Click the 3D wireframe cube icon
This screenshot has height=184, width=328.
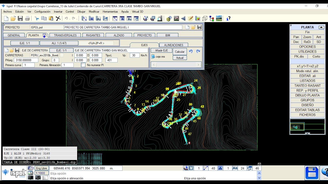point(205,18)
